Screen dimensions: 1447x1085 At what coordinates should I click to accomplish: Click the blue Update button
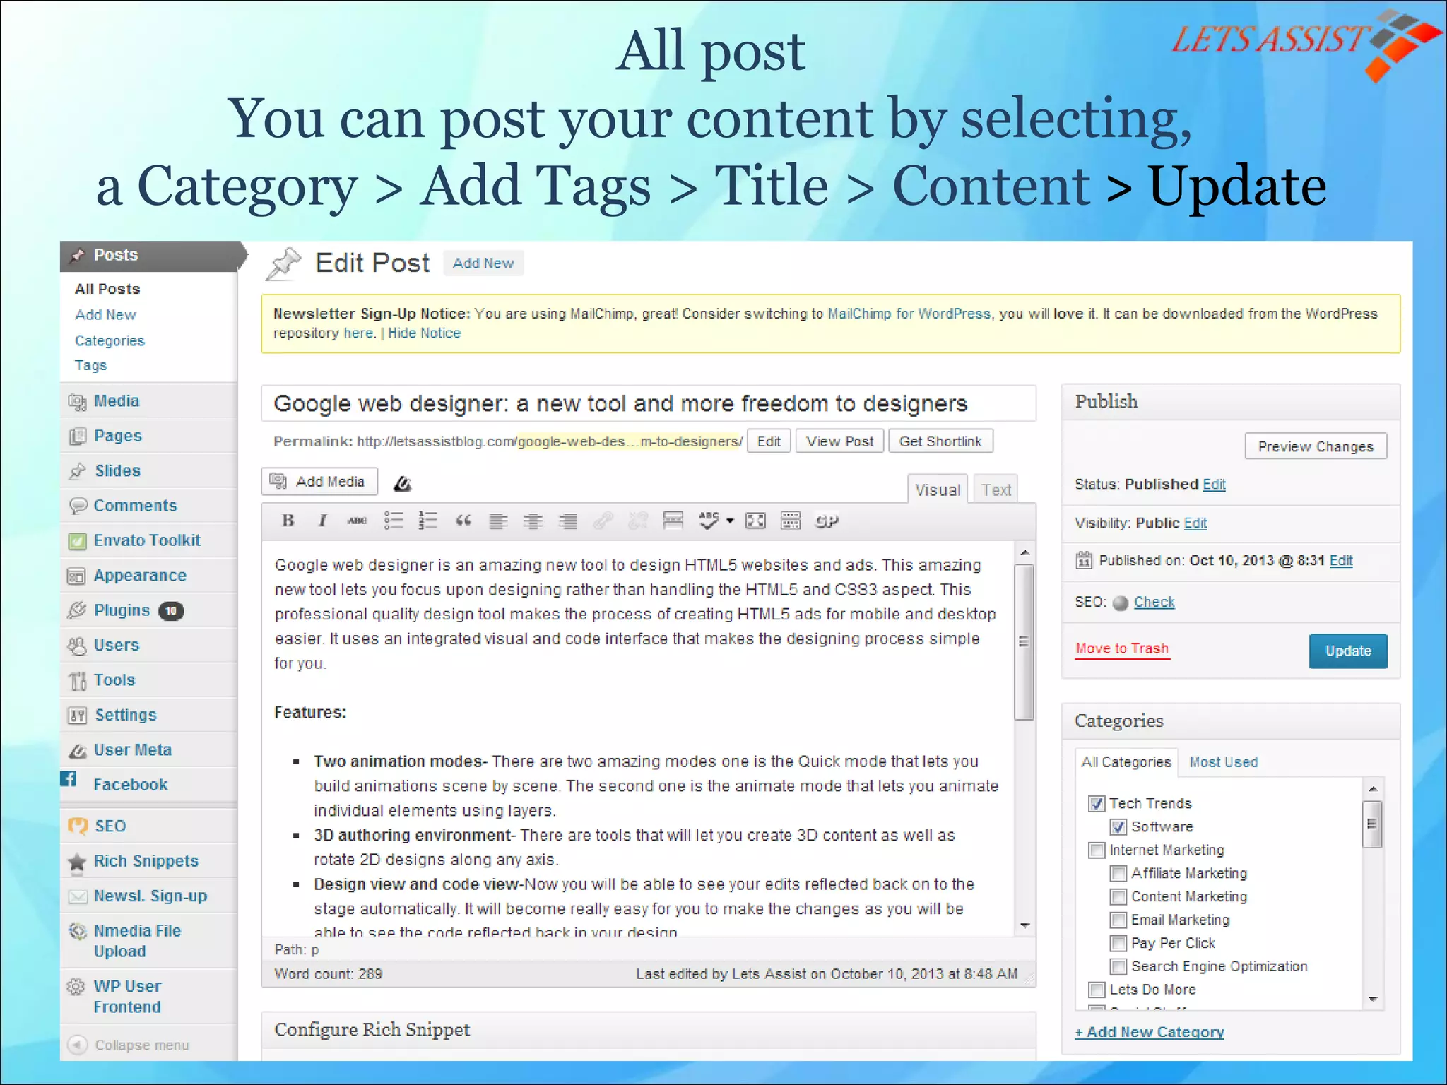coord(1348,651)
